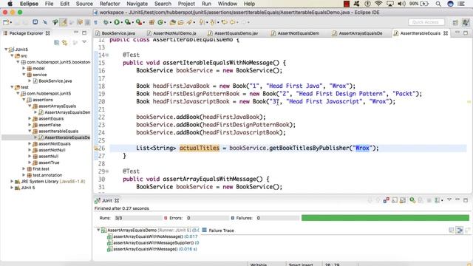The width and height of the screenshot is (473, 266).
Task: Click the Back navigation yellow arrow
Action: coord(233,22)
